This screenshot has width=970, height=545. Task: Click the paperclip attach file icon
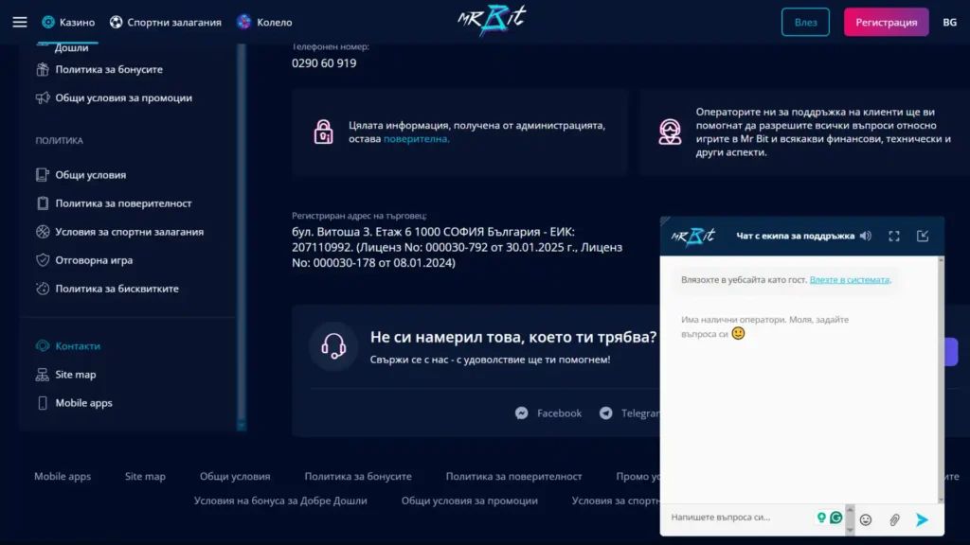894,520
